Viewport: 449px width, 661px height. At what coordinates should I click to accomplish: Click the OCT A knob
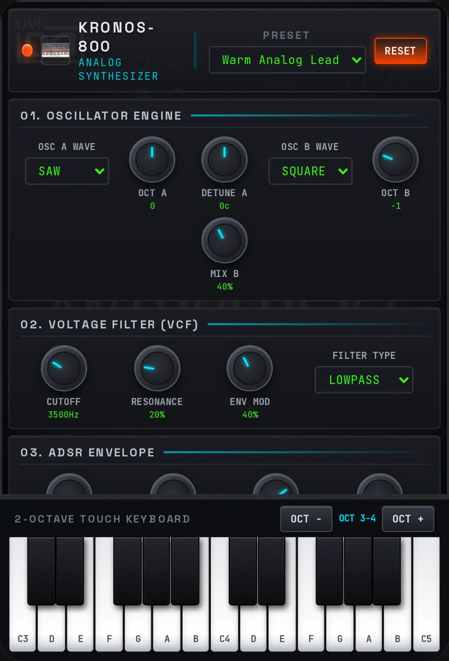click(152, 160)
